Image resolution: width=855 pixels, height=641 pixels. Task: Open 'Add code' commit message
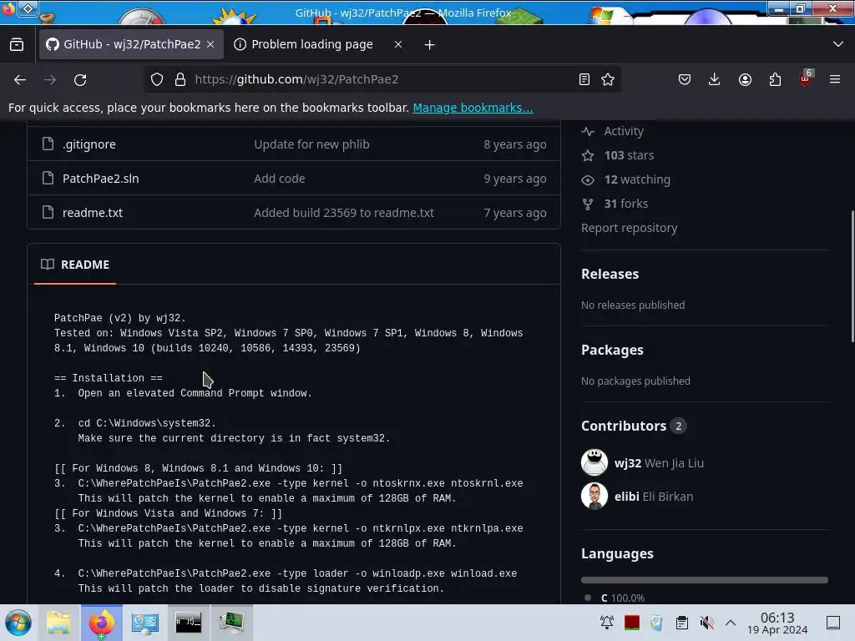tap(279, 179)
